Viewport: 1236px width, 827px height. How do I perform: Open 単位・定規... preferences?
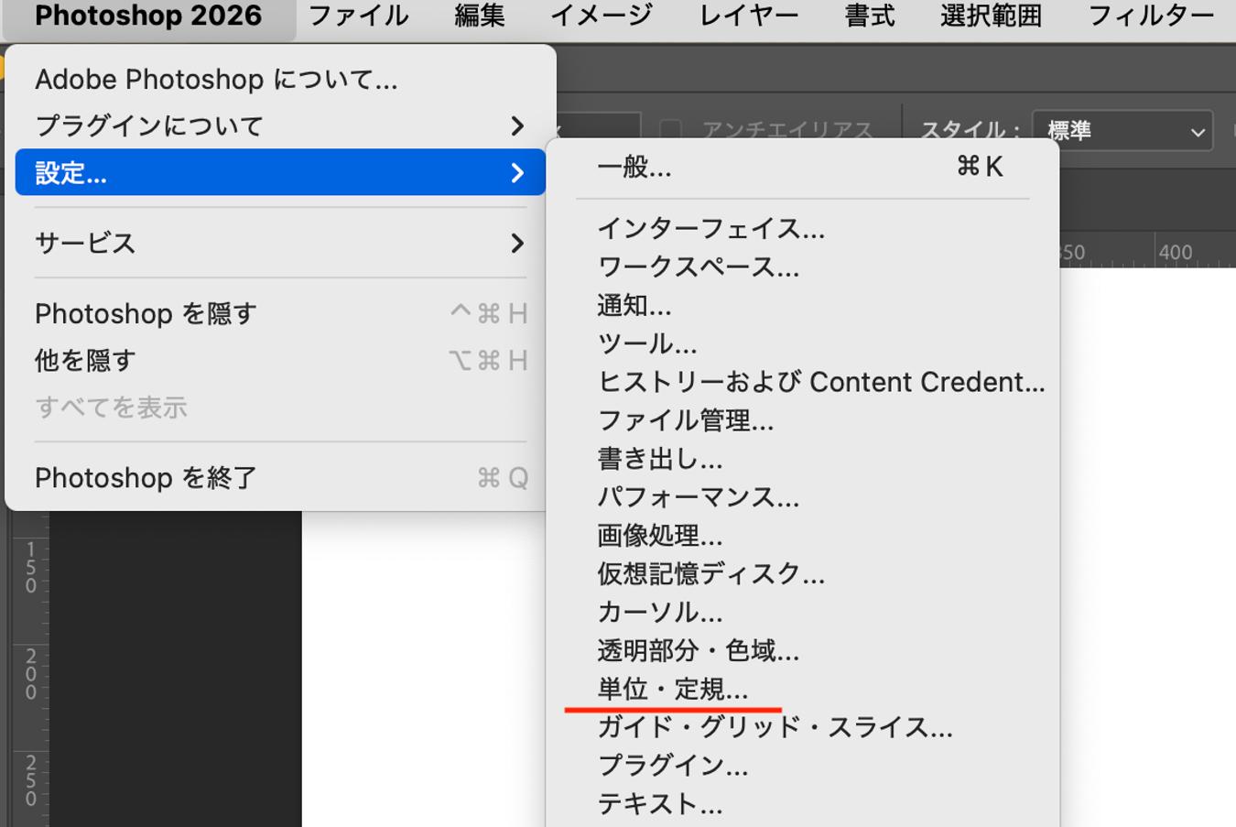click(802, 689)
